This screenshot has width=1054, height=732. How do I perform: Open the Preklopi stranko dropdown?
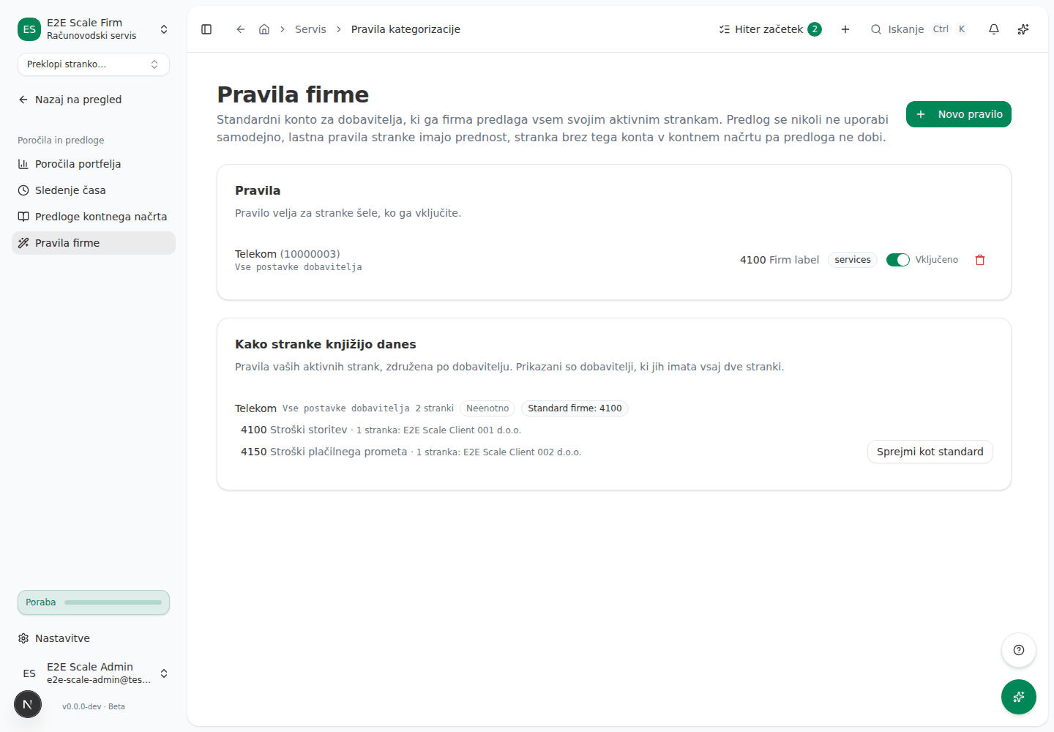tap(94, 64)
